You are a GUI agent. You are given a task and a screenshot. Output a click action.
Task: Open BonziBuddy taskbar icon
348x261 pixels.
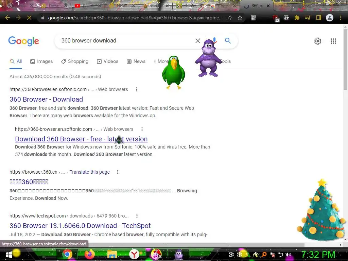(x=179, y=254)
